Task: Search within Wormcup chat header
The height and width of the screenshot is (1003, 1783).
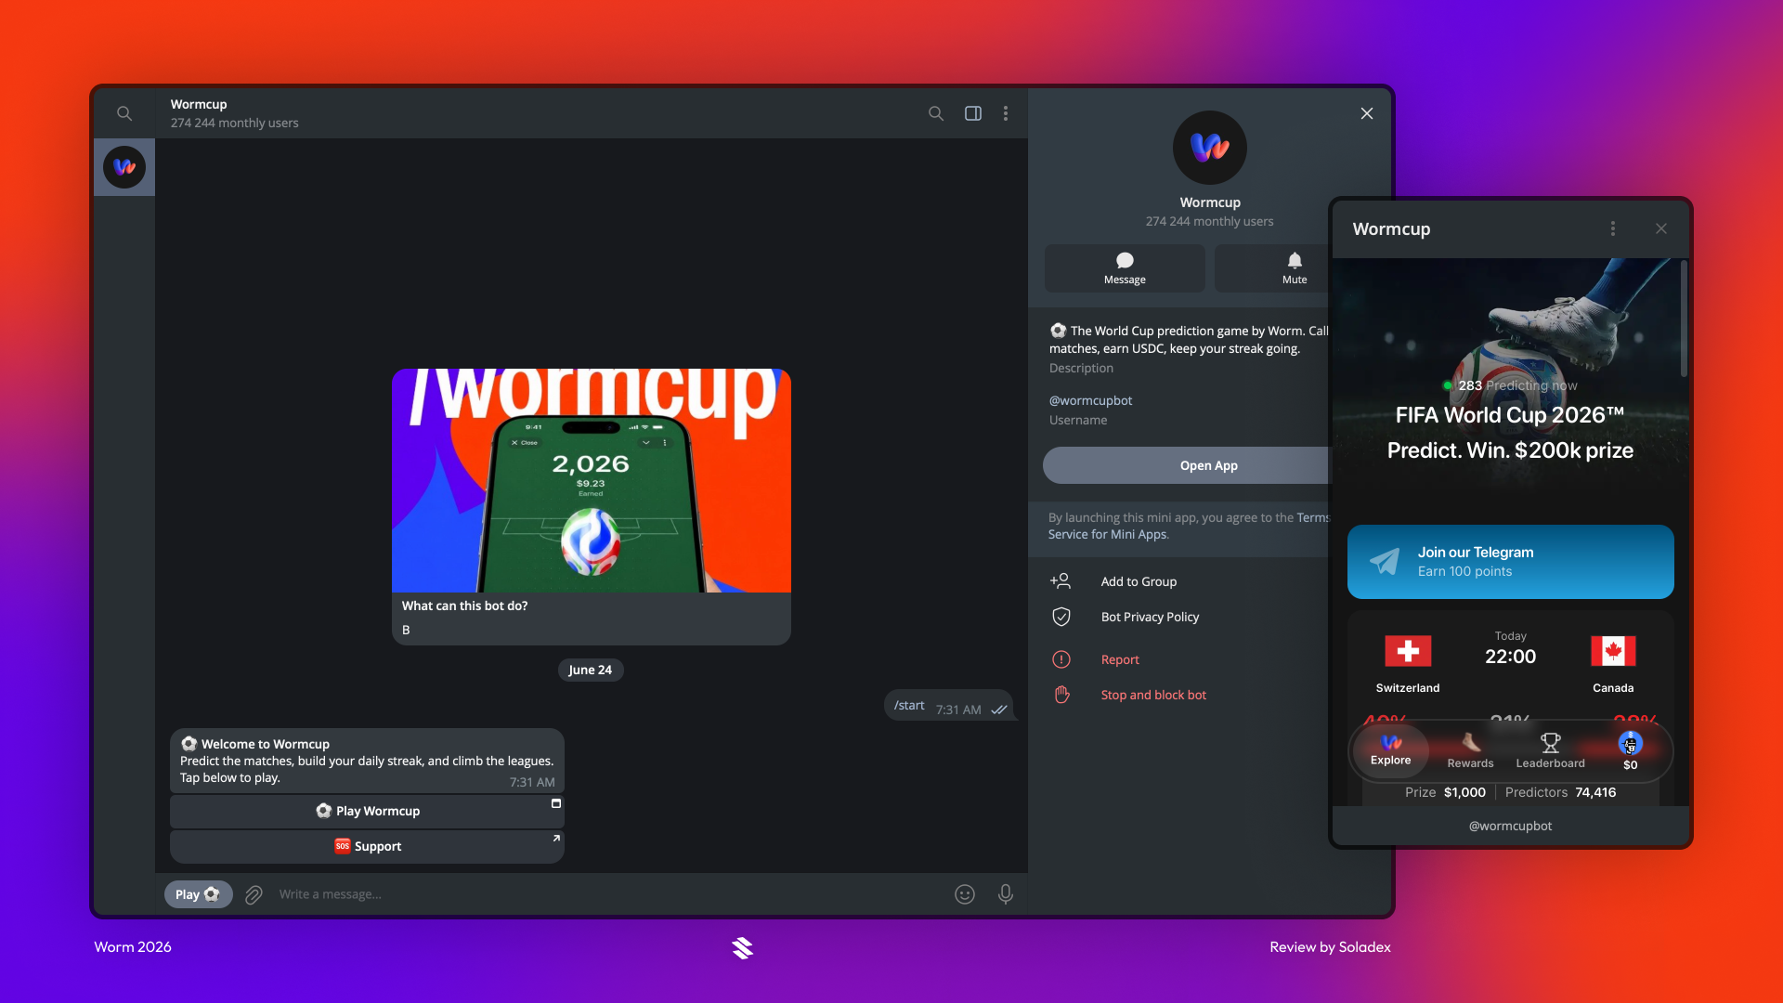Action: (x=936, y=113)
